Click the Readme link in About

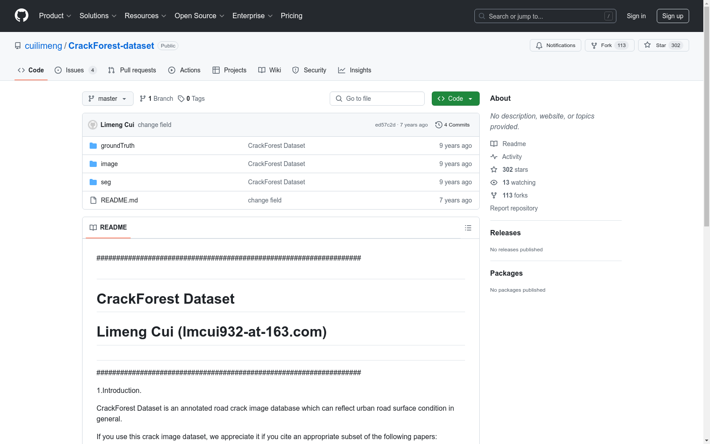508,144
